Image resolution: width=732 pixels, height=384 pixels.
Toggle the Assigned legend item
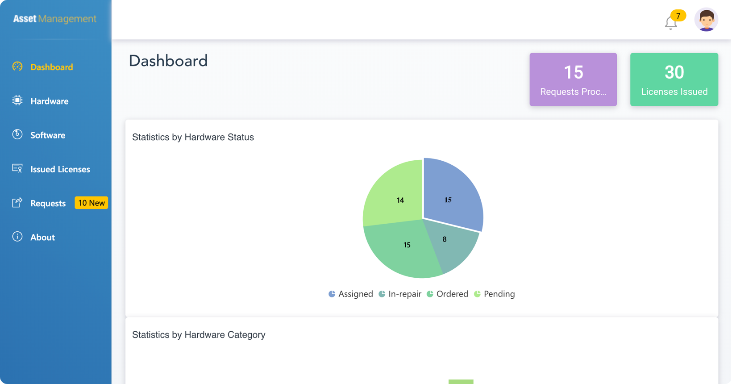click(351, 294)
